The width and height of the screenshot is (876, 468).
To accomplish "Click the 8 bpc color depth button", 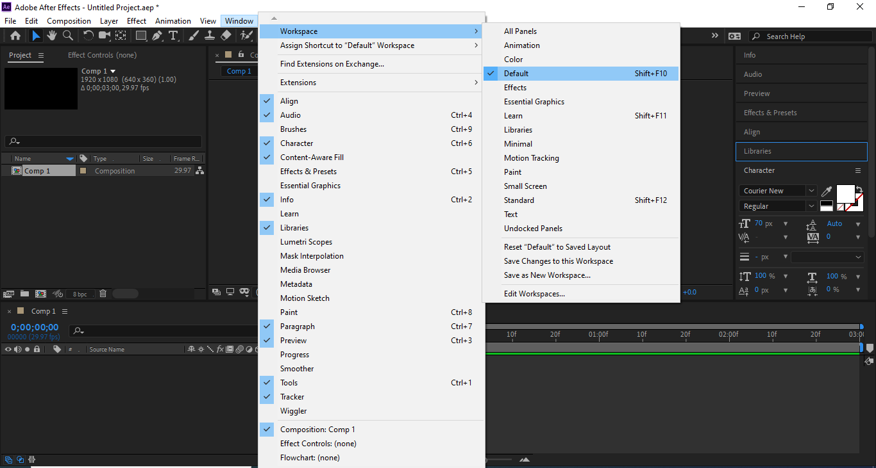I will [80, 294].
